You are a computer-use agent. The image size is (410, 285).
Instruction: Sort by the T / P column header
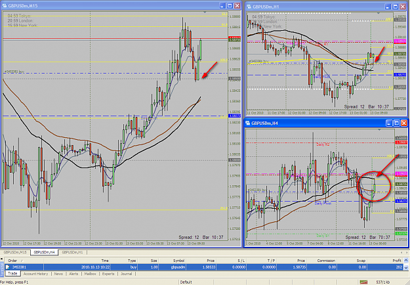(x=262, y=261)
